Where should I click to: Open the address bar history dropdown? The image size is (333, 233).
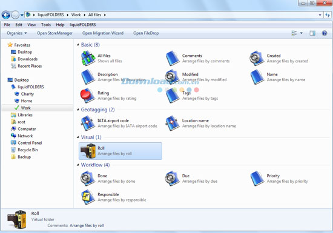coord(320,15)
